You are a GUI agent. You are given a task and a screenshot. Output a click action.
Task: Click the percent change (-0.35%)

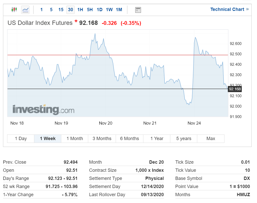(131, 23)
